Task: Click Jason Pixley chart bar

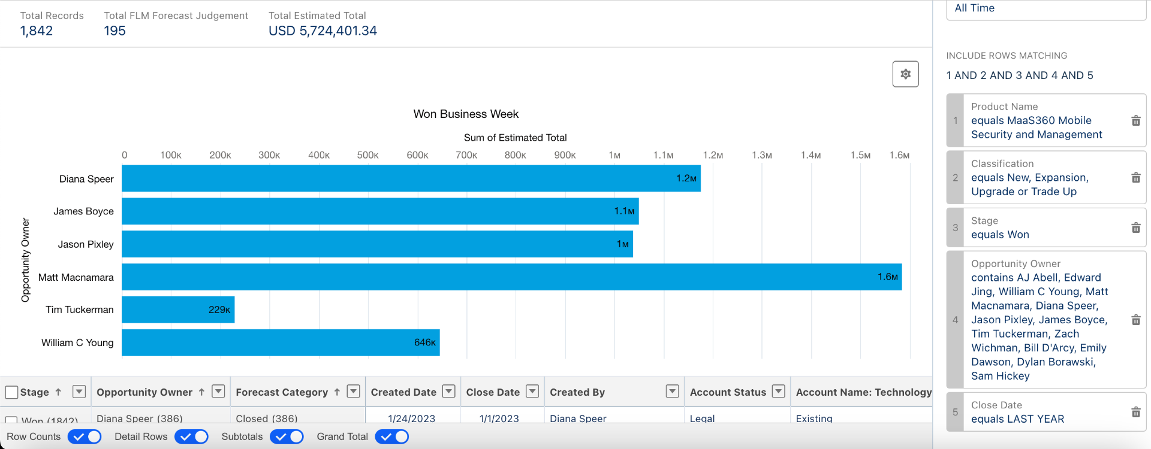Action: [x=377, y=244]
